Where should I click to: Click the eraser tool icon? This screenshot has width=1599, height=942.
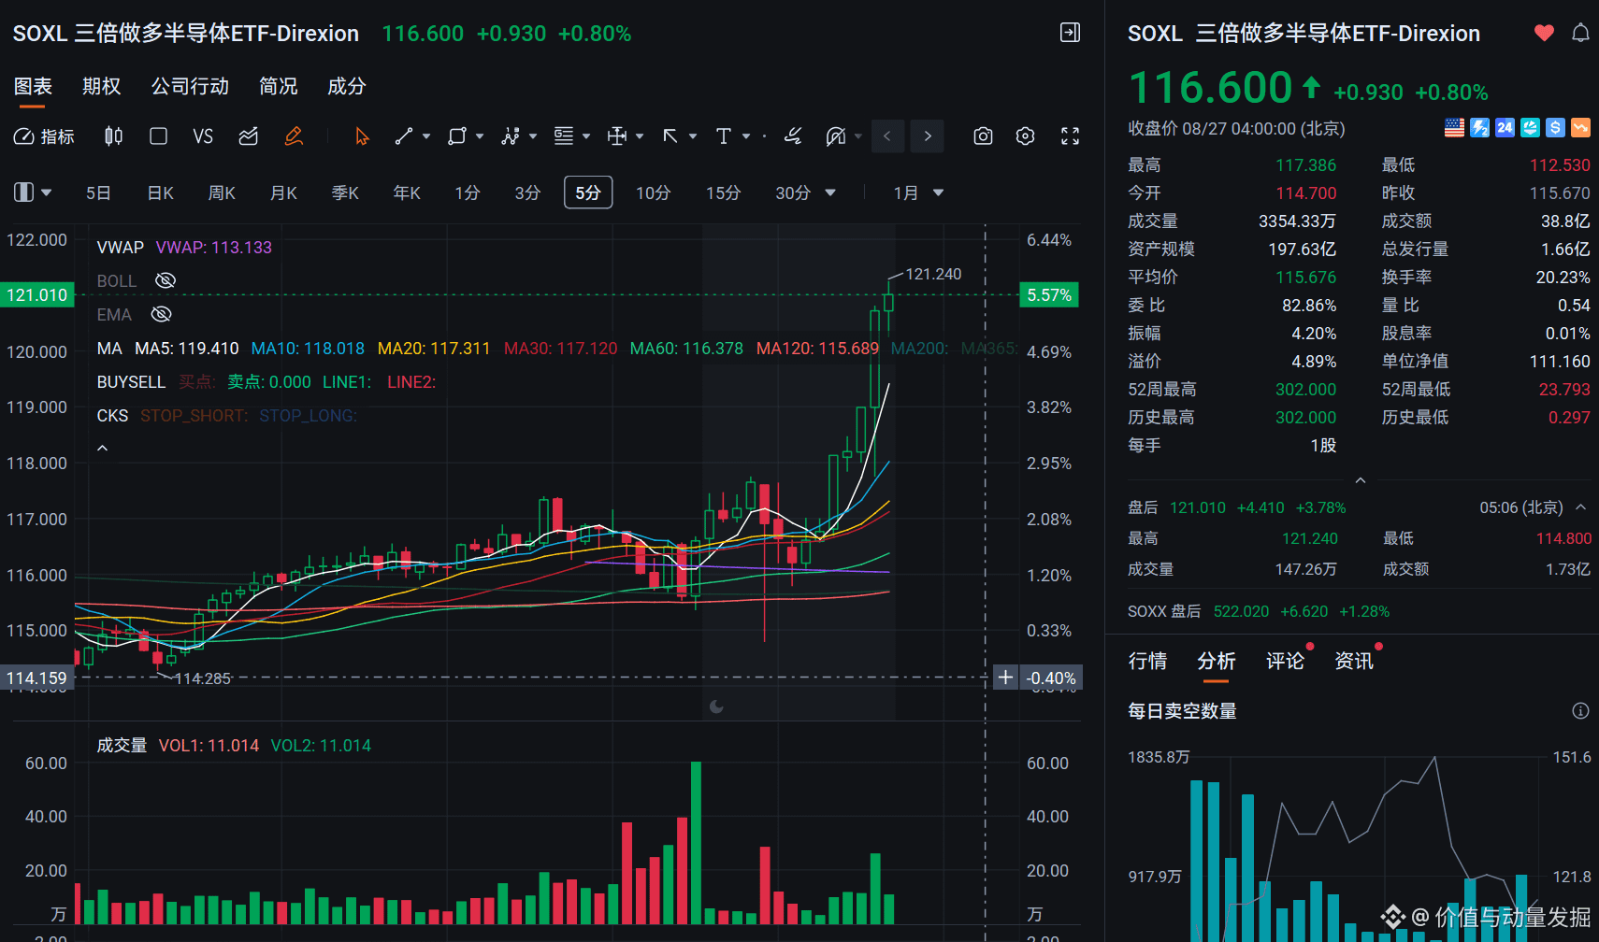(x=793, y=136)
